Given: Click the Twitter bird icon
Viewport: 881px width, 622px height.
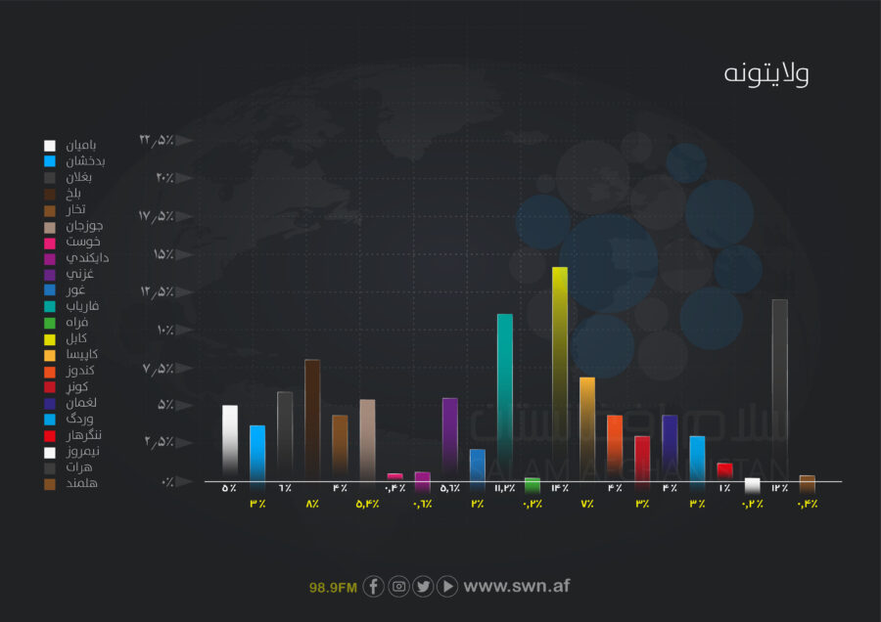Looking at the screenshot, I should click(423, 587).
